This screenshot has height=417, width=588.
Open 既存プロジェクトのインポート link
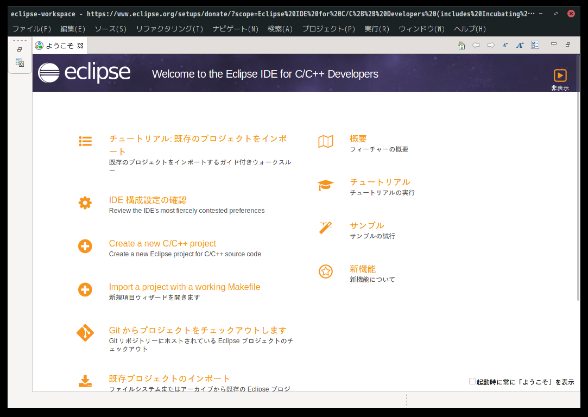169,379
